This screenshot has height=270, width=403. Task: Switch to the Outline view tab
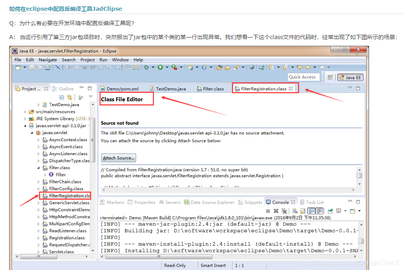point(63,89)
